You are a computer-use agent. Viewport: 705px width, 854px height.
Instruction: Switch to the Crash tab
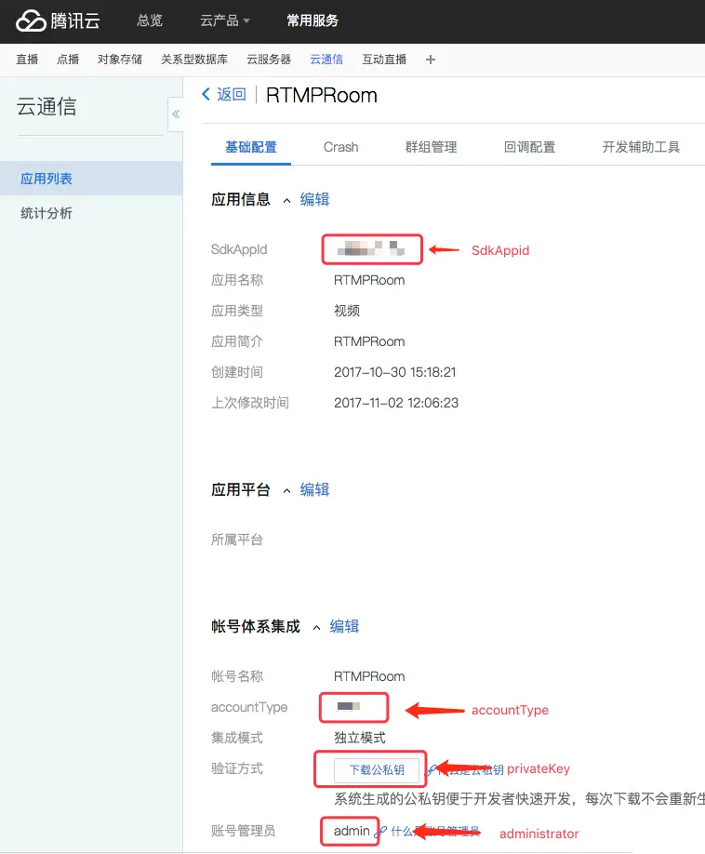coord(340,147)
